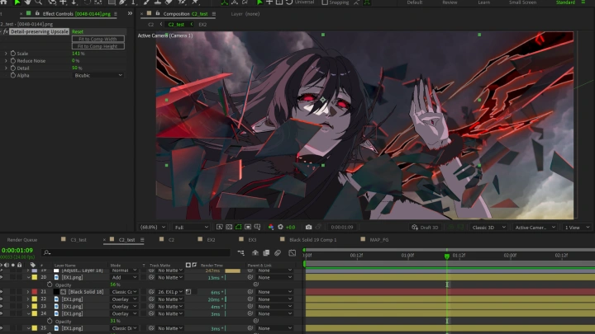Screen dimensions: 595x334
Task: Expand the Reduce Noise property
Action: coord(6,60)
